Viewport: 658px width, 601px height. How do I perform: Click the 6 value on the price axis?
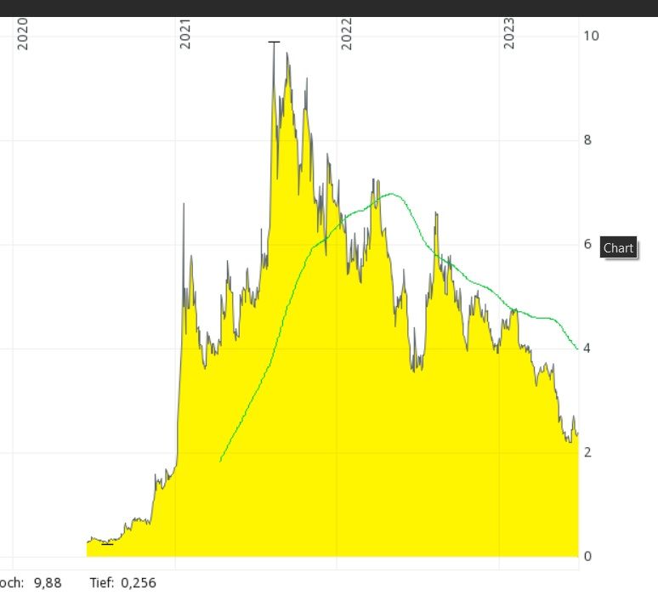tap(587, 244)
